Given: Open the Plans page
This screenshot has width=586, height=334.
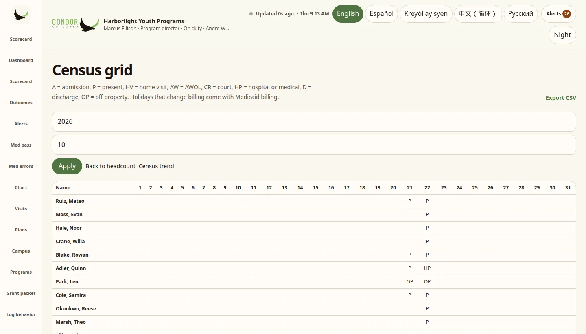Looking at the screenshot, I should tap(21, 230).
